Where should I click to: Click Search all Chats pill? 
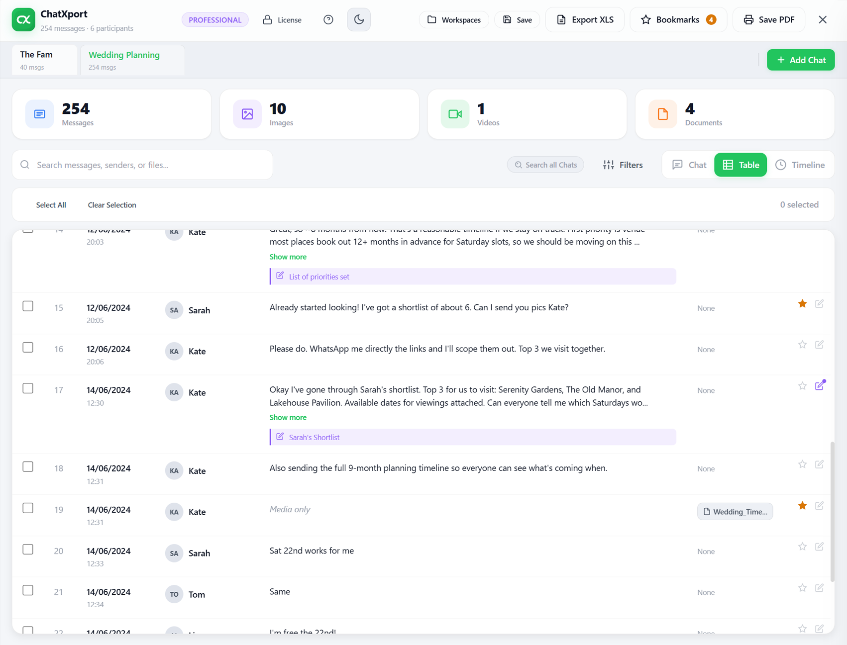click(x=545, y=165)
